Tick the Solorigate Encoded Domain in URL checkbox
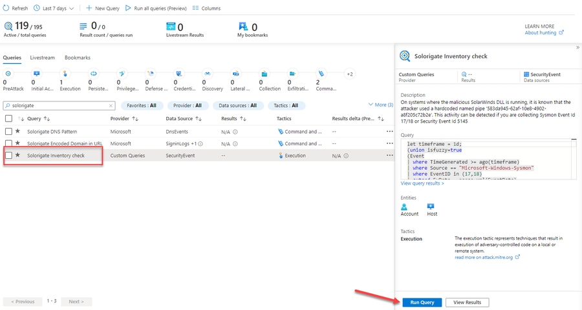 (8, 143)
